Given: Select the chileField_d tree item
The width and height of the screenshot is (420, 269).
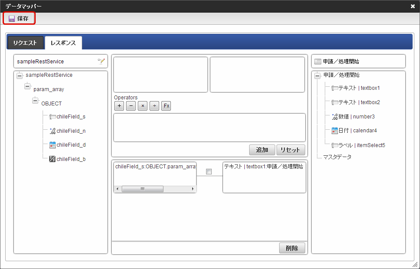Looking at the screenshot, I should (x=71, y=145).
